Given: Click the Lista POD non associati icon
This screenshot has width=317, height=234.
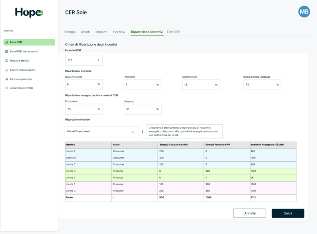Looking at the screenshot, I should (6, 52).
